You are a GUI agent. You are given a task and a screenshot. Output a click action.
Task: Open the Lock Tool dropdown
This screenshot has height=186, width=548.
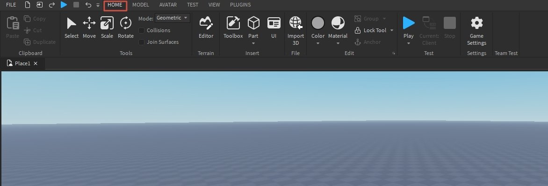tap(392, 30)
